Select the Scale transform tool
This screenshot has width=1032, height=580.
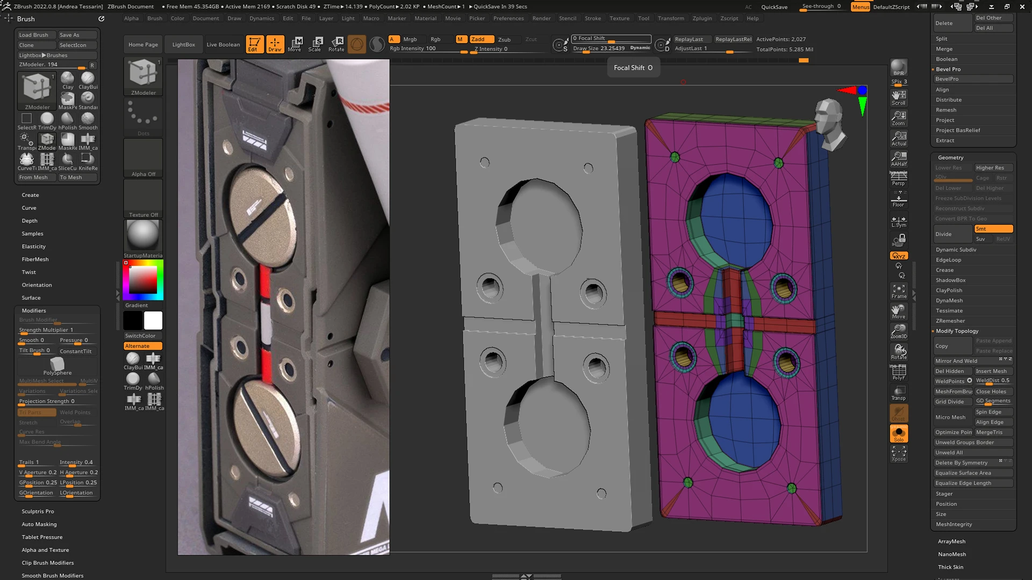[x=315, y=44]
